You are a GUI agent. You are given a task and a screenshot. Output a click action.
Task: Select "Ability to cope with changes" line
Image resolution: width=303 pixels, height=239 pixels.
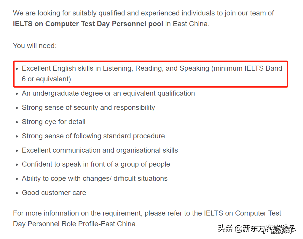(x=95, y=179)
